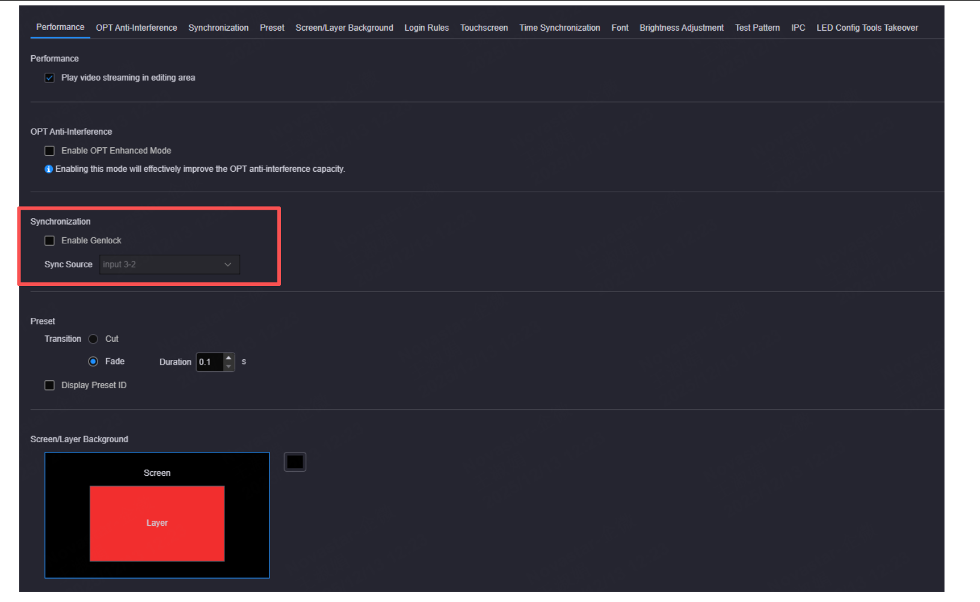This screenshot has height=602, width=980.
Task: Click the Transition label
Action: (63, 339)
